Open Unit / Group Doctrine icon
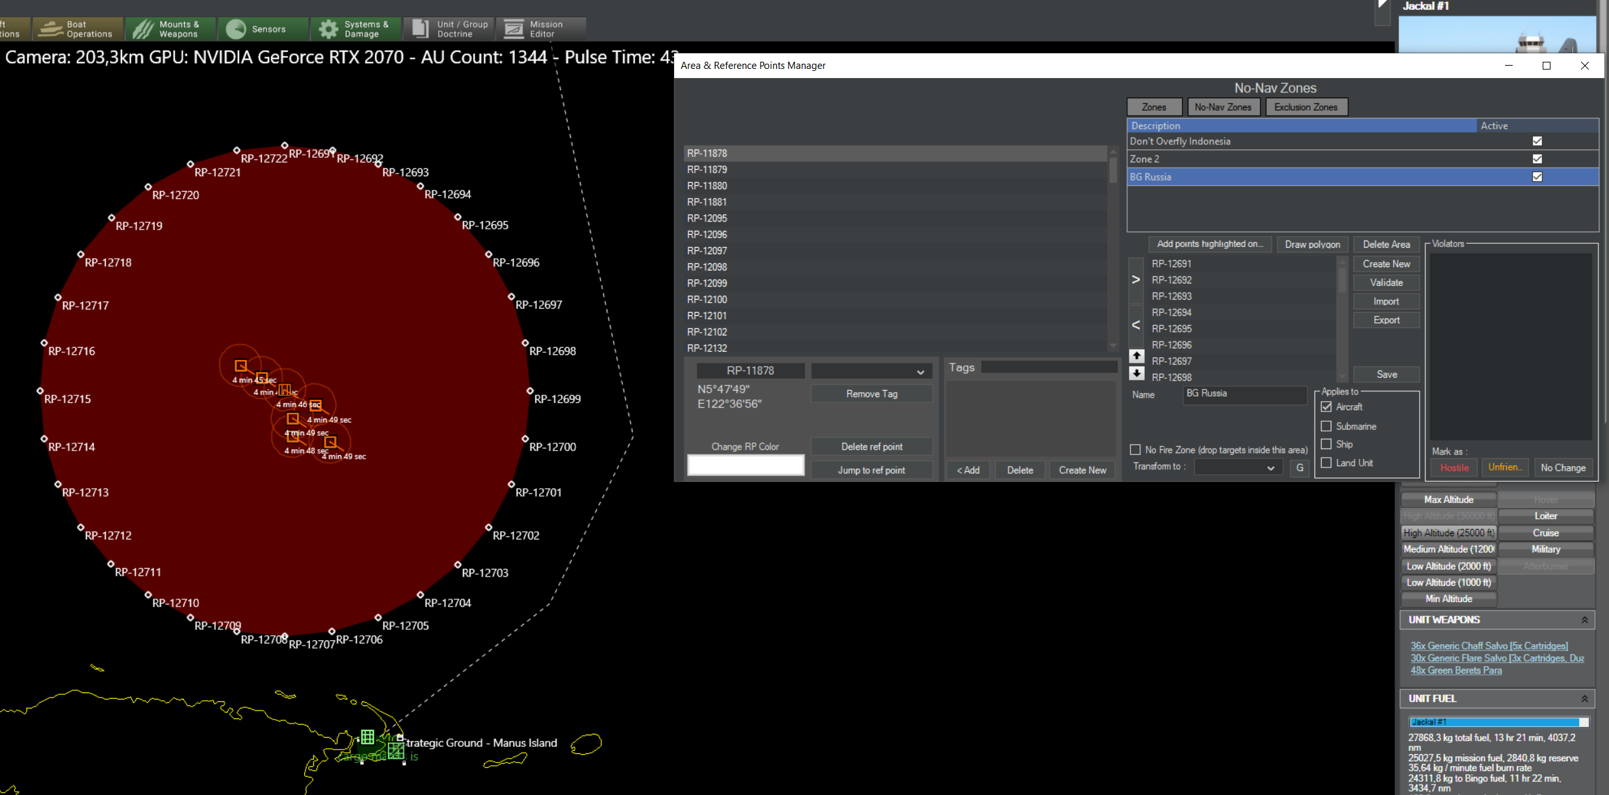The image size is (1609, 795). point(421,29)
